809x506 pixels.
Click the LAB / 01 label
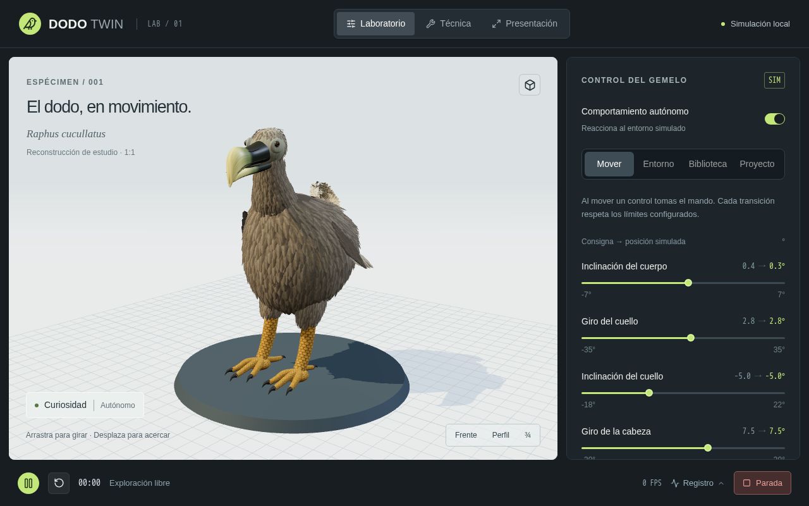click(x=165, y=24)
